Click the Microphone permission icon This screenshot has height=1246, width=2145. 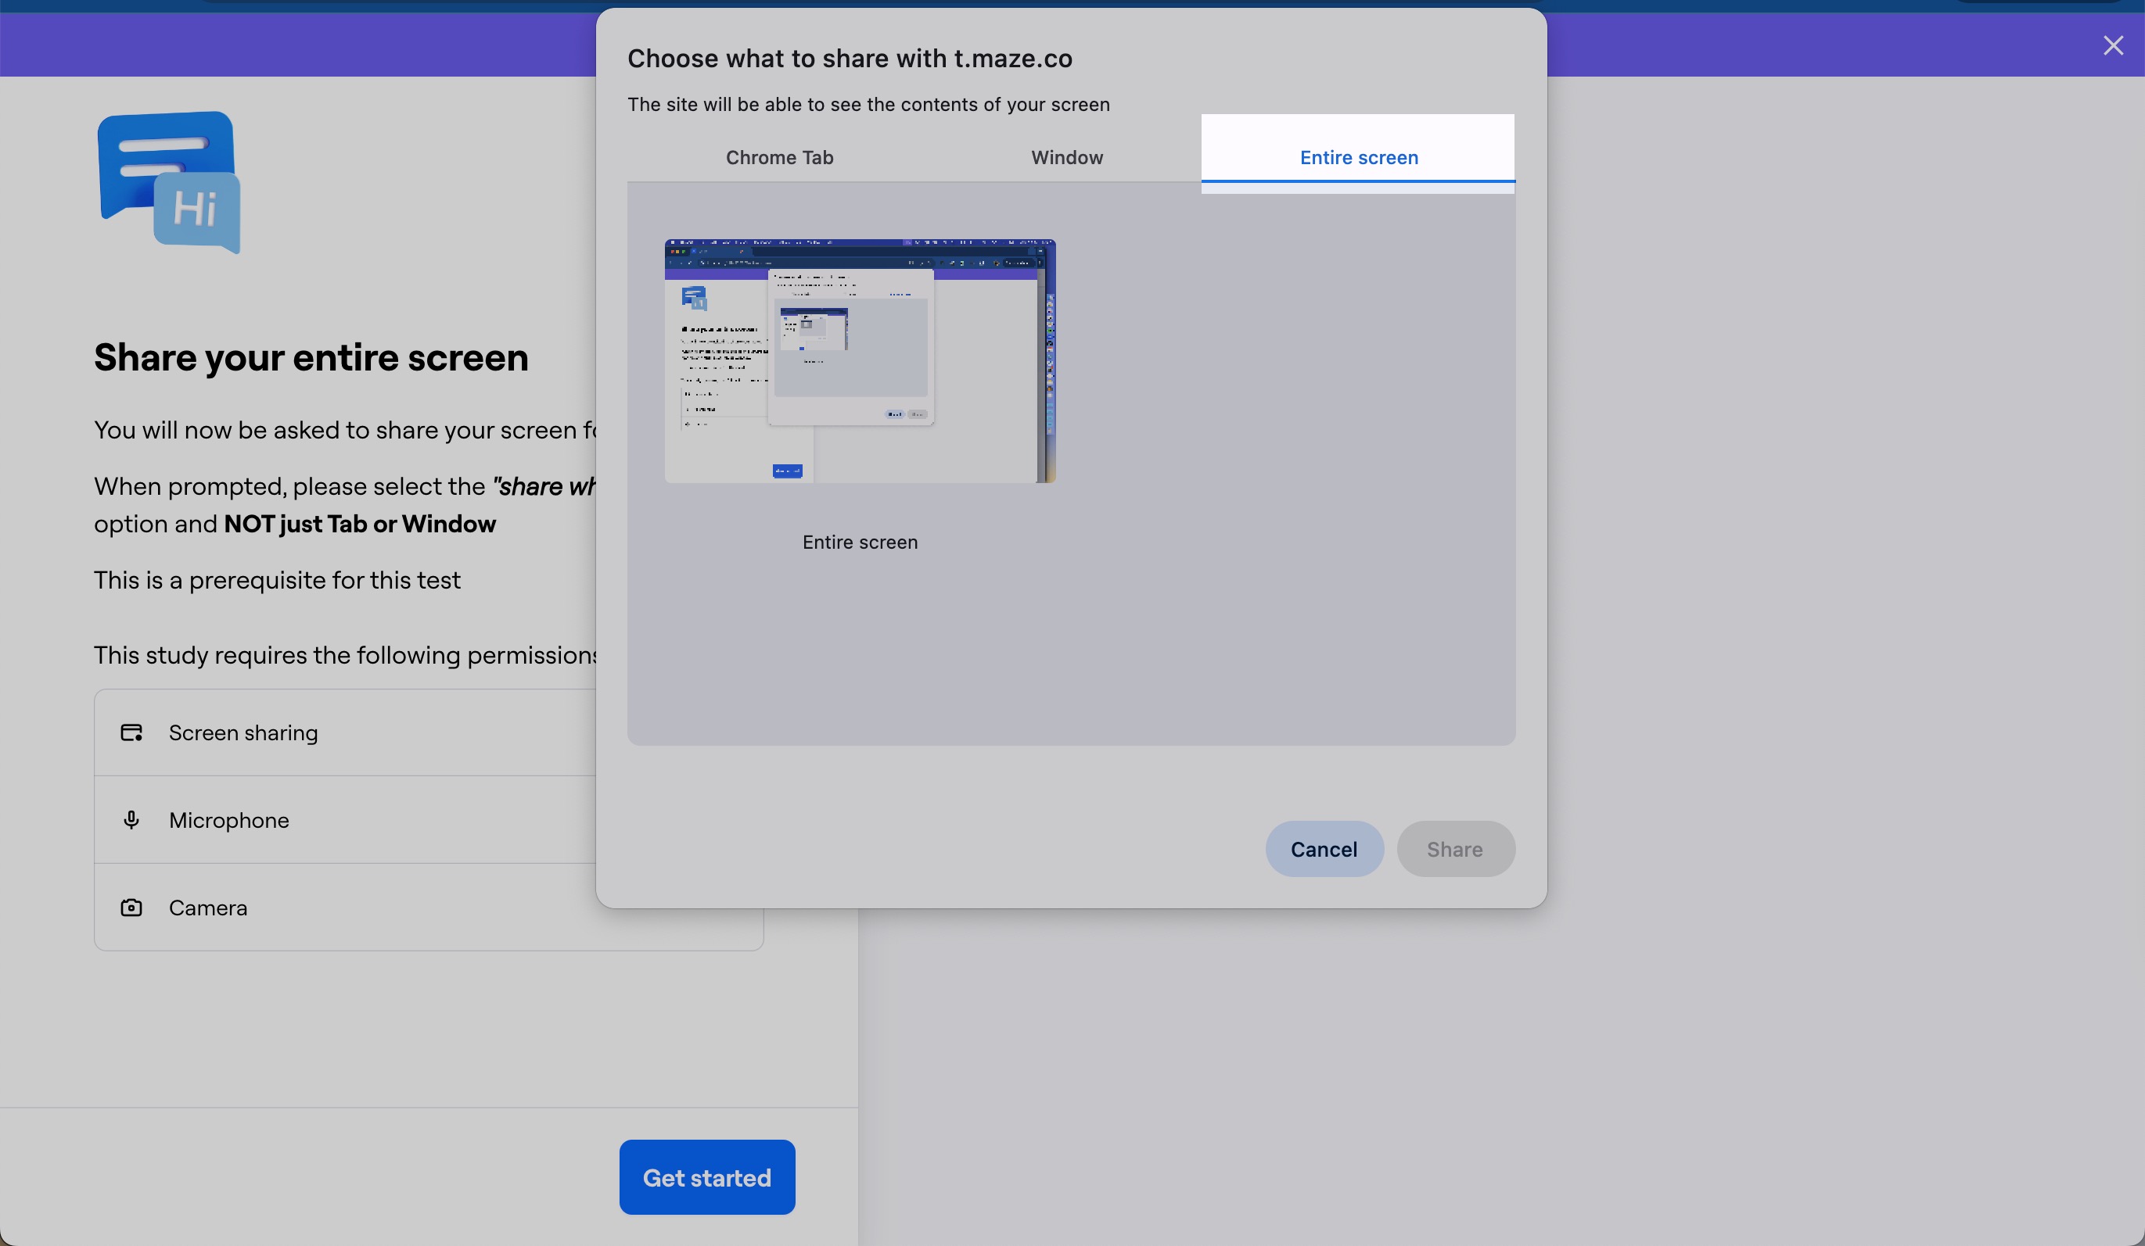click(131, 820)
